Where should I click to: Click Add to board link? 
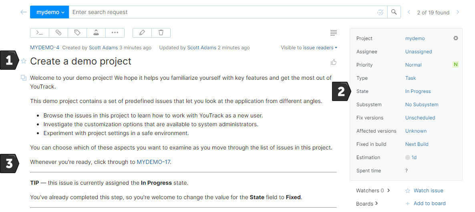(x=430, y=204)
